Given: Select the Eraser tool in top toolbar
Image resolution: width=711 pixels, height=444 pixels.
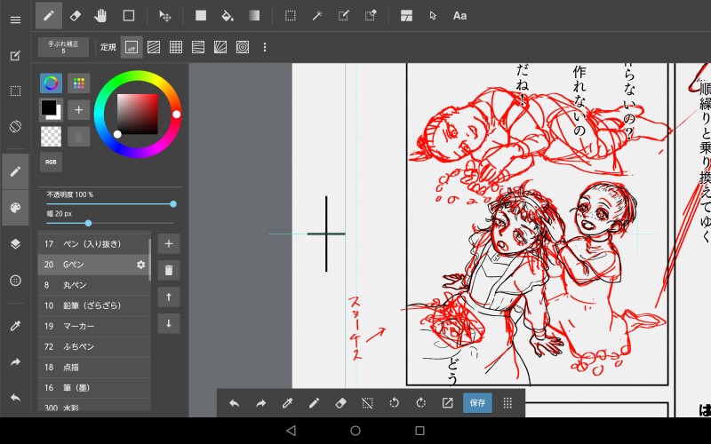Looking at the screenshot, I should pyautogui.click(x=76, y=15).
